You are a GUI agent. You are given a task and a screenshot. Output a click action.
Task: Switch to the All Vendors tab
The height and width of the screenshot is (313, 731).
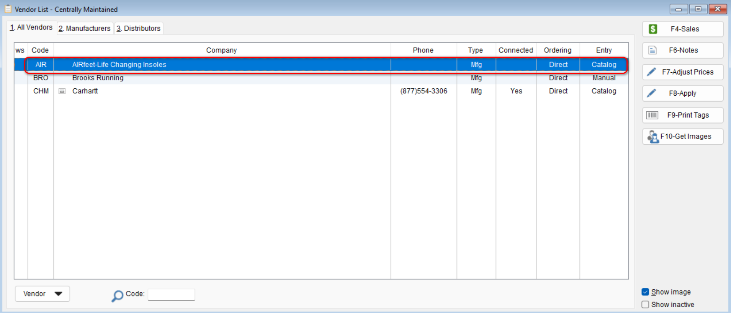31,28
